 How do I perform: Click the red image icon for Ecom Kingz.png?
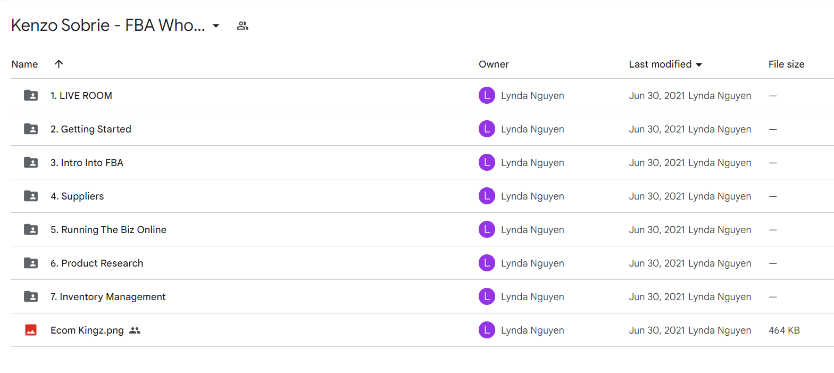[31, 330]
